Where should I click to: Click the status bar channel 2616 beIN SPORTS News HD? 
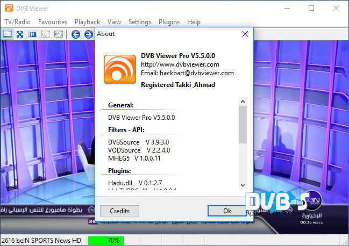tap(41, 241)
